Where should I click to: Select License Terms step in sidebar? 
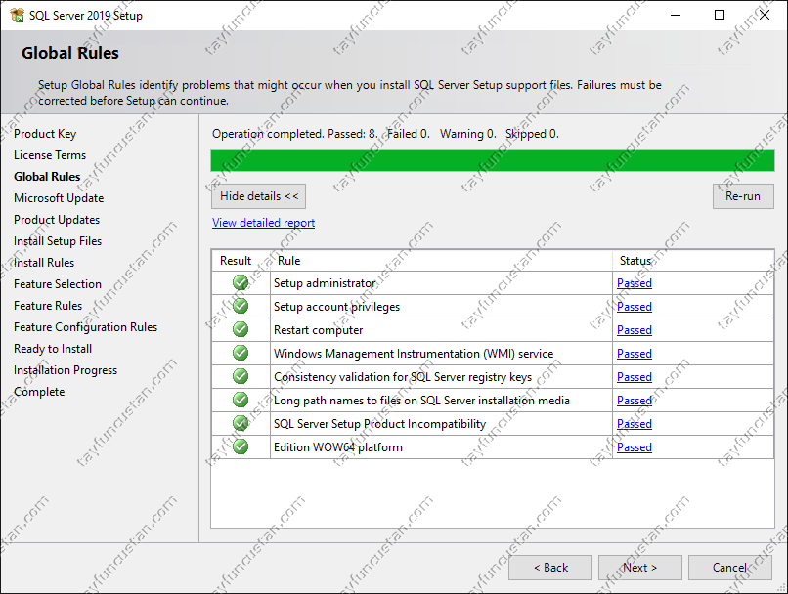(x=50, y=155)
